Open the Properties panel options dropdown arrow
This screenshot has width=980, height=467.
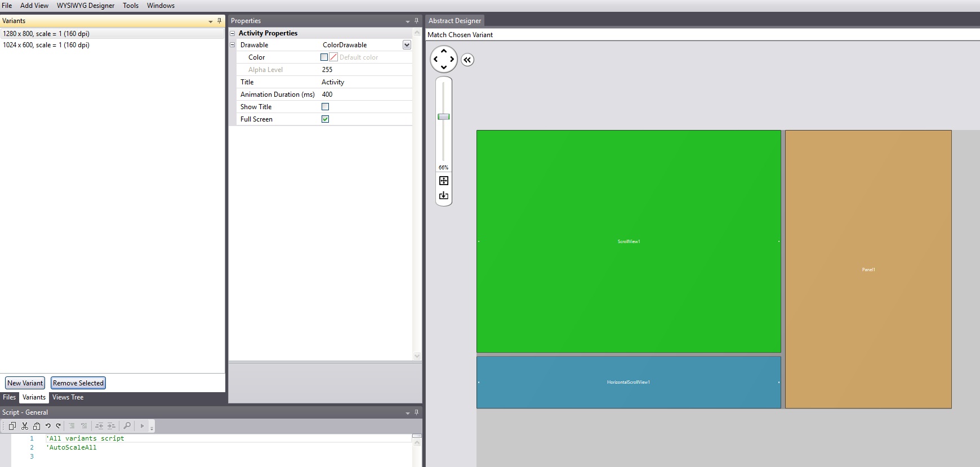408,21
